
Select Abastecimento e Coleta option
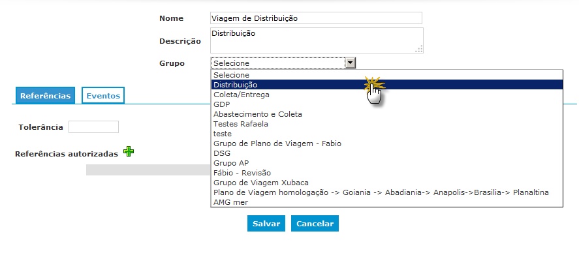click(x=386, y=114)
